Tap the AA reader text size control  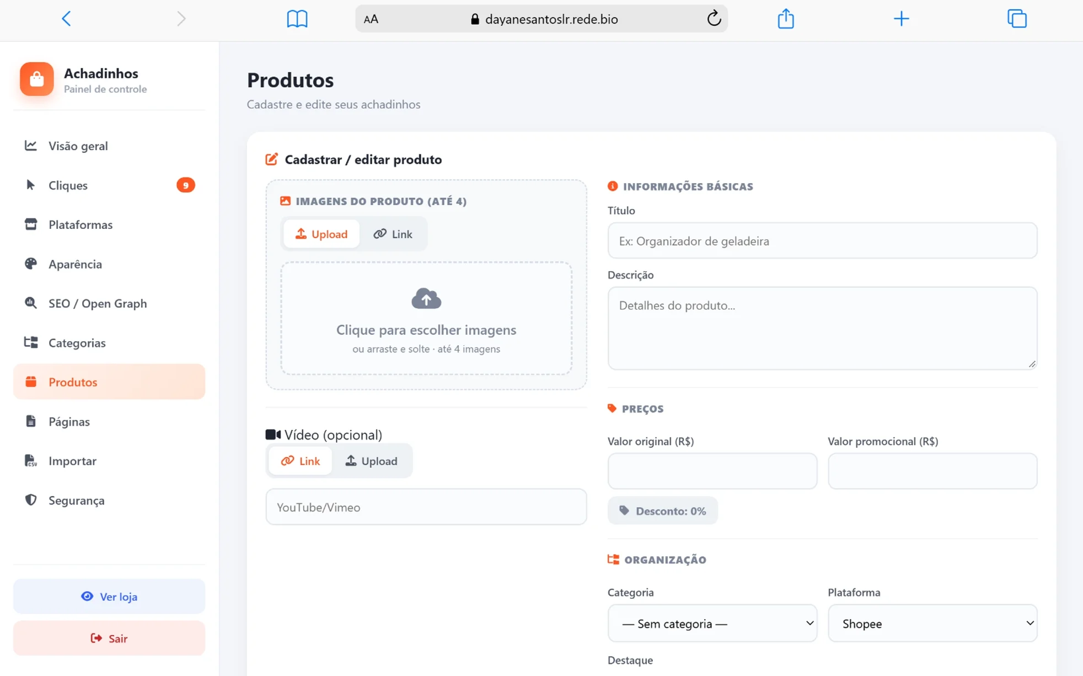coord(371,19)
